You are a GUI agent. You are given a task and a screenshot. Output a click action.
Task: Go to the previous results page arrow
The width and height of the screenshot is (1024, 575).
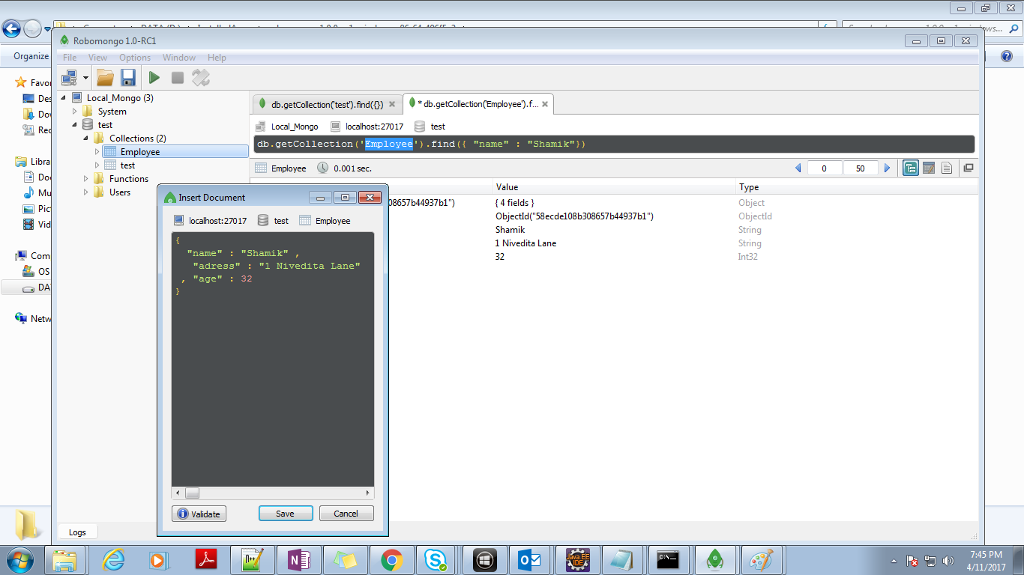coord(798,168)
